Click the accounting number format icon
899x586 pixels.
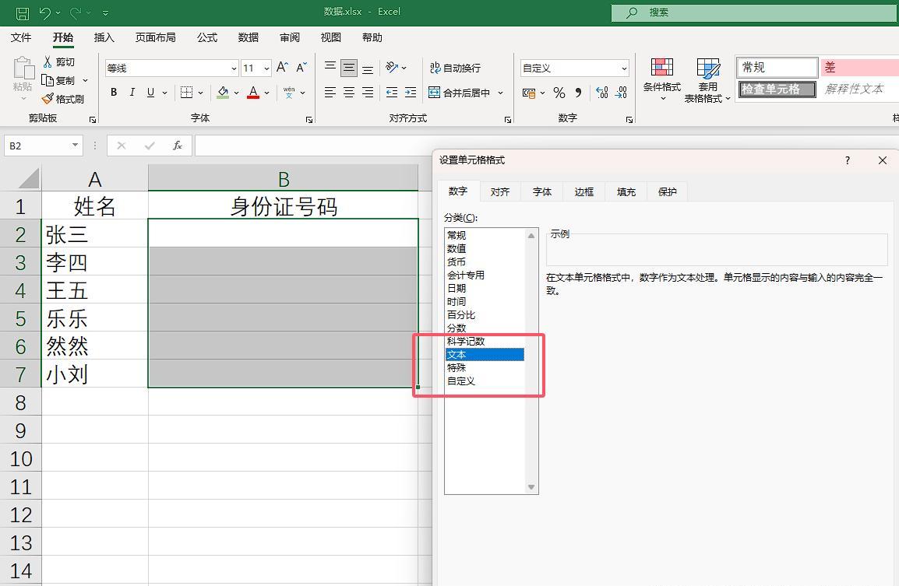529,93
